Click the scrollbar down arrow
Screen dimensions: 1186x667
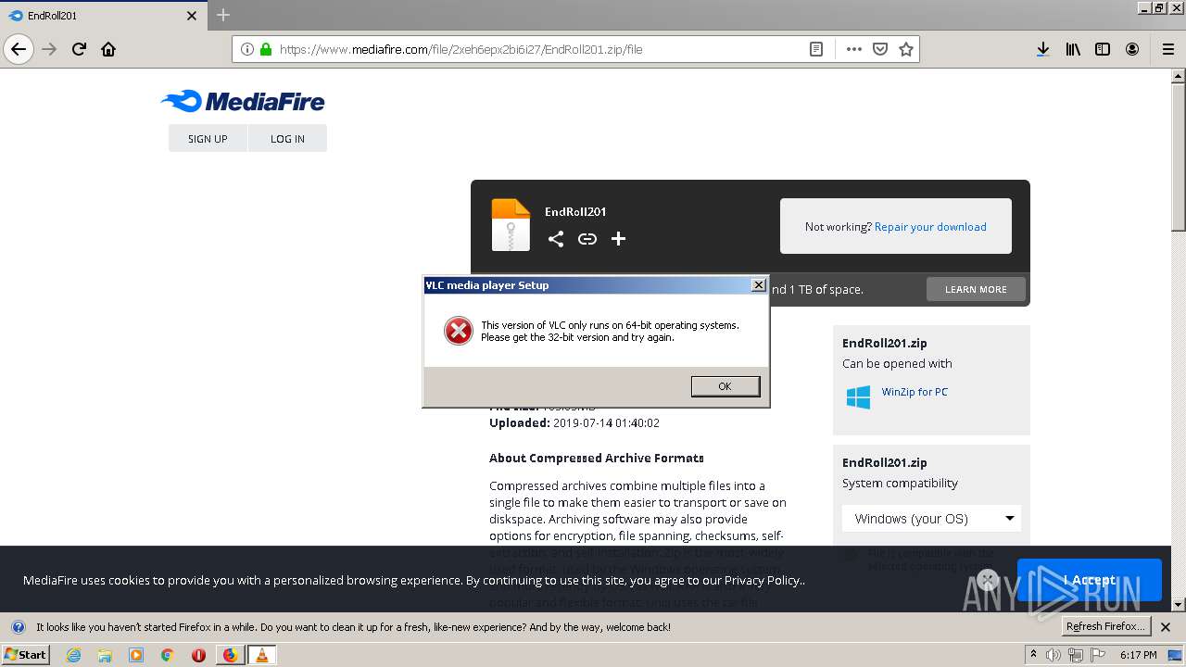pyautogui.click(x=1179, y=605)
